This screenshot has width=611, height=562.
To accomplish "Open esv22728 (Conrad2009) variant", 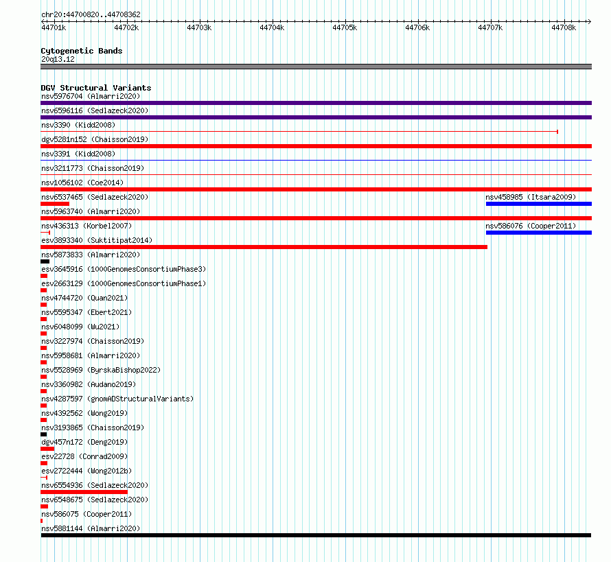I will (84, 456).
